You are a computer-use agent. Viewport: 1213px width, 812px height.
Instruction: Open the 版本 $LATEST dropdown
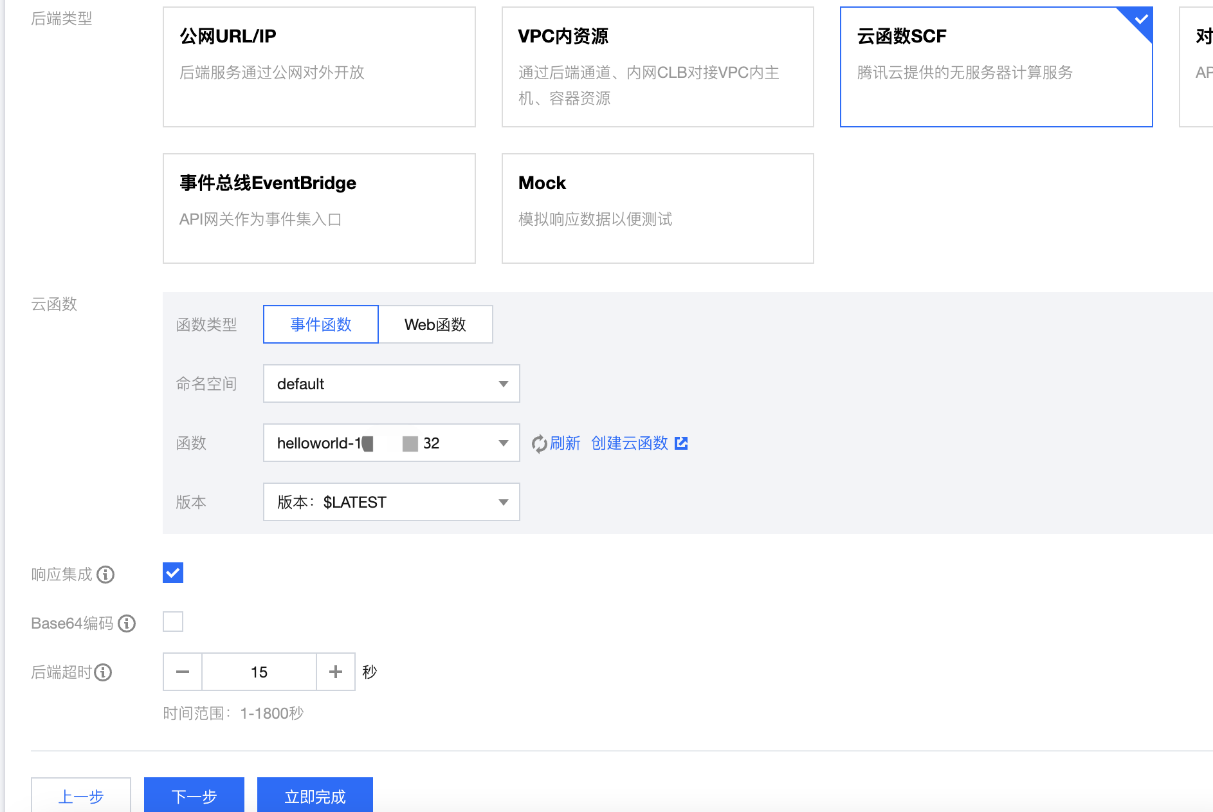[391, 503]
